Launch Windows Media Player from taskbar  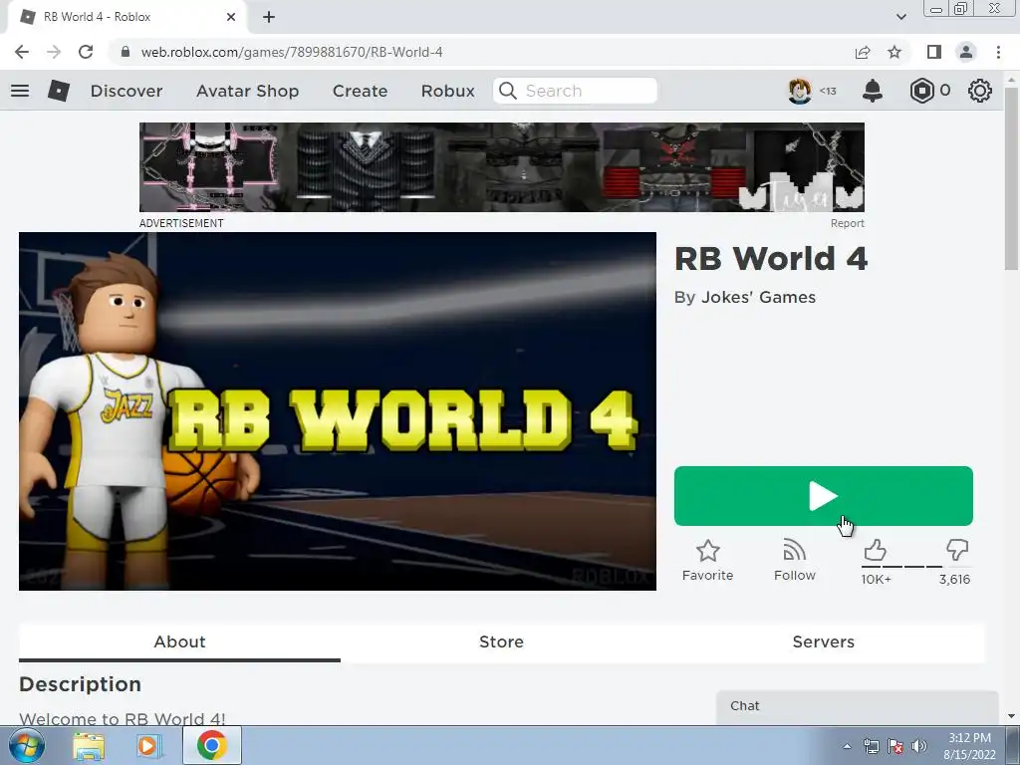(x=148, y=746)
